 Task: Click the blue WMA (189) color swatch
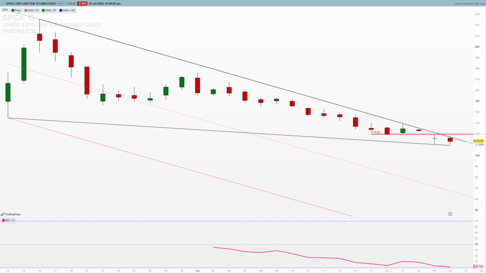[x=61, y=10]
